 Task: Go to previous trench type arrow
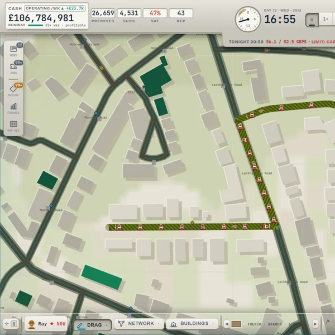(227, 324)
